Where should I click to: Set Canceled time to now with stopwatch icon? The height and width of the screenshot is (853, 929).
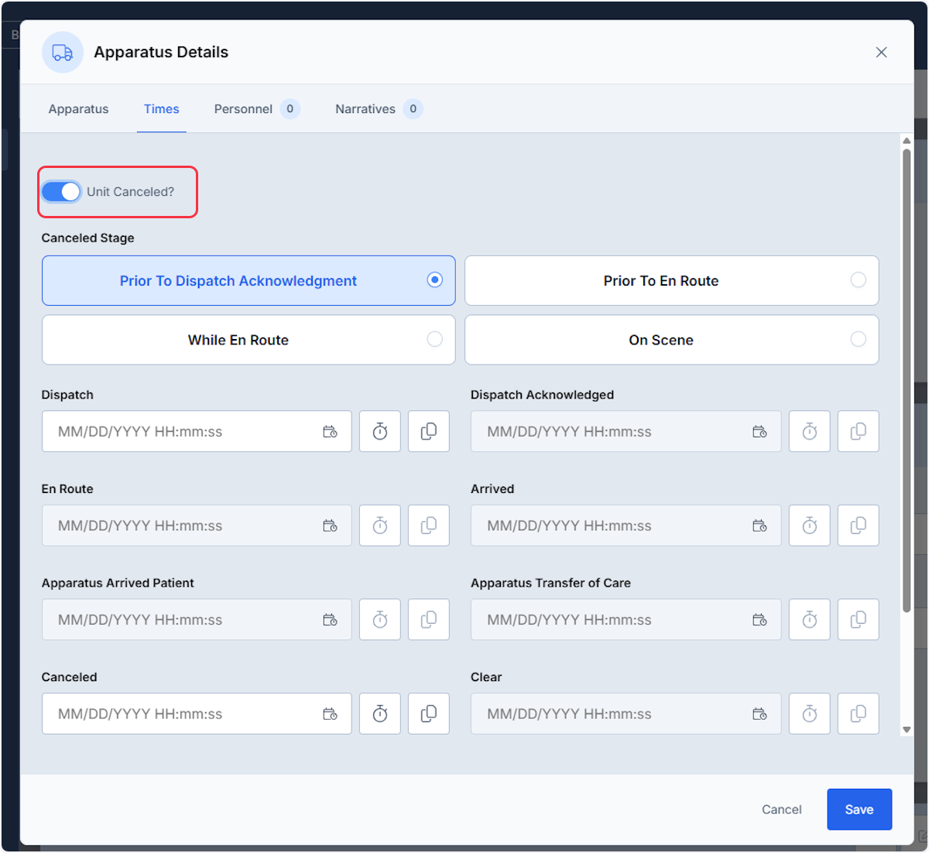click(380, 714)
